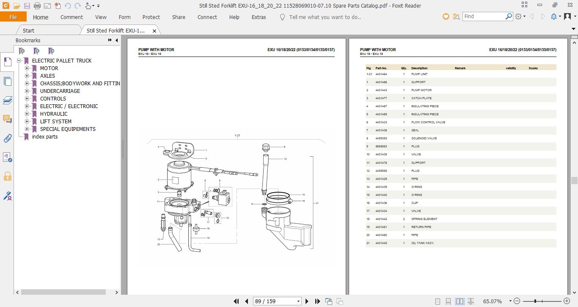Collapse the Bookmarks panel with left arrow

point(117,41)
